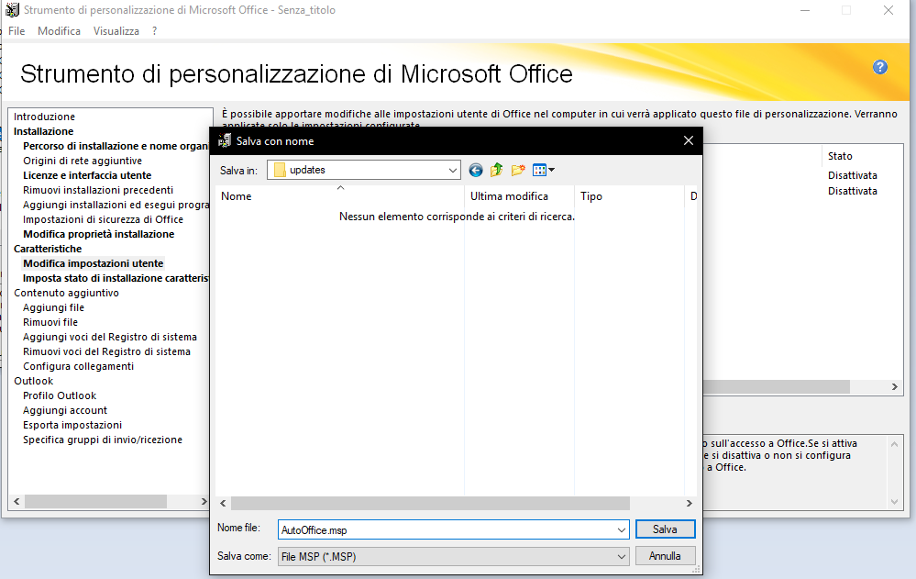Click the first Disattivata status entry
Screen dimensions: 916x579
click(x=853, y=175)
